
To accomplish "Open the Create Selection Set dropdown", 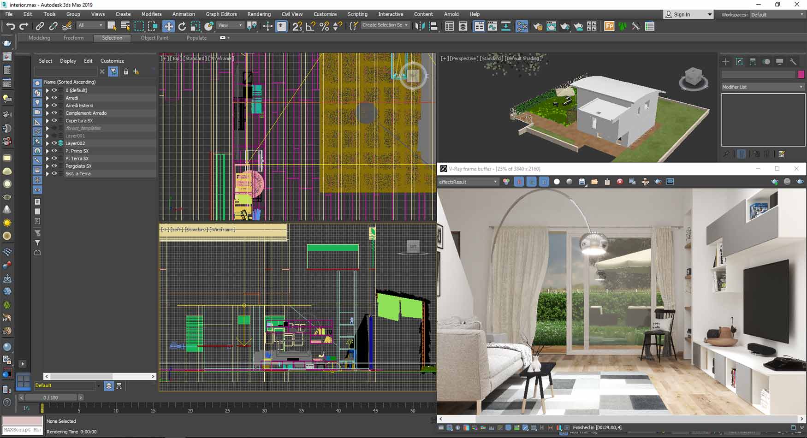I will pos(385,25).
